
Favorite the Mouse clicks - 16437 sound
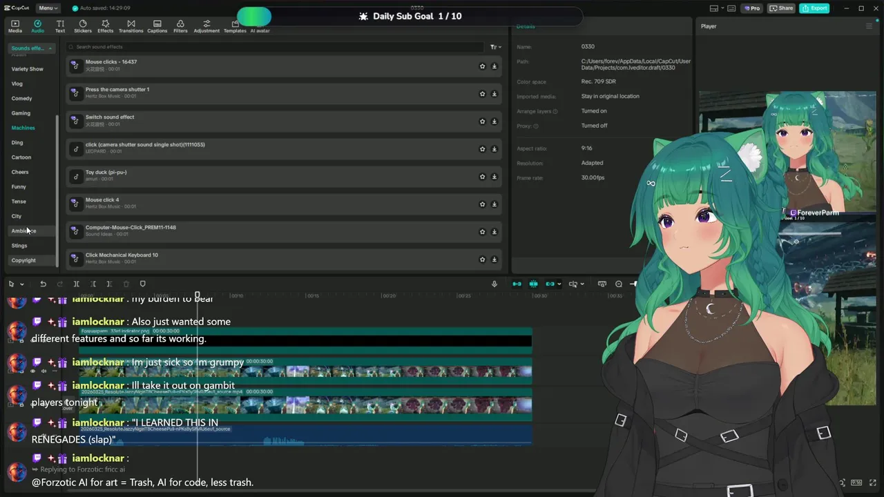pos(483,66)
